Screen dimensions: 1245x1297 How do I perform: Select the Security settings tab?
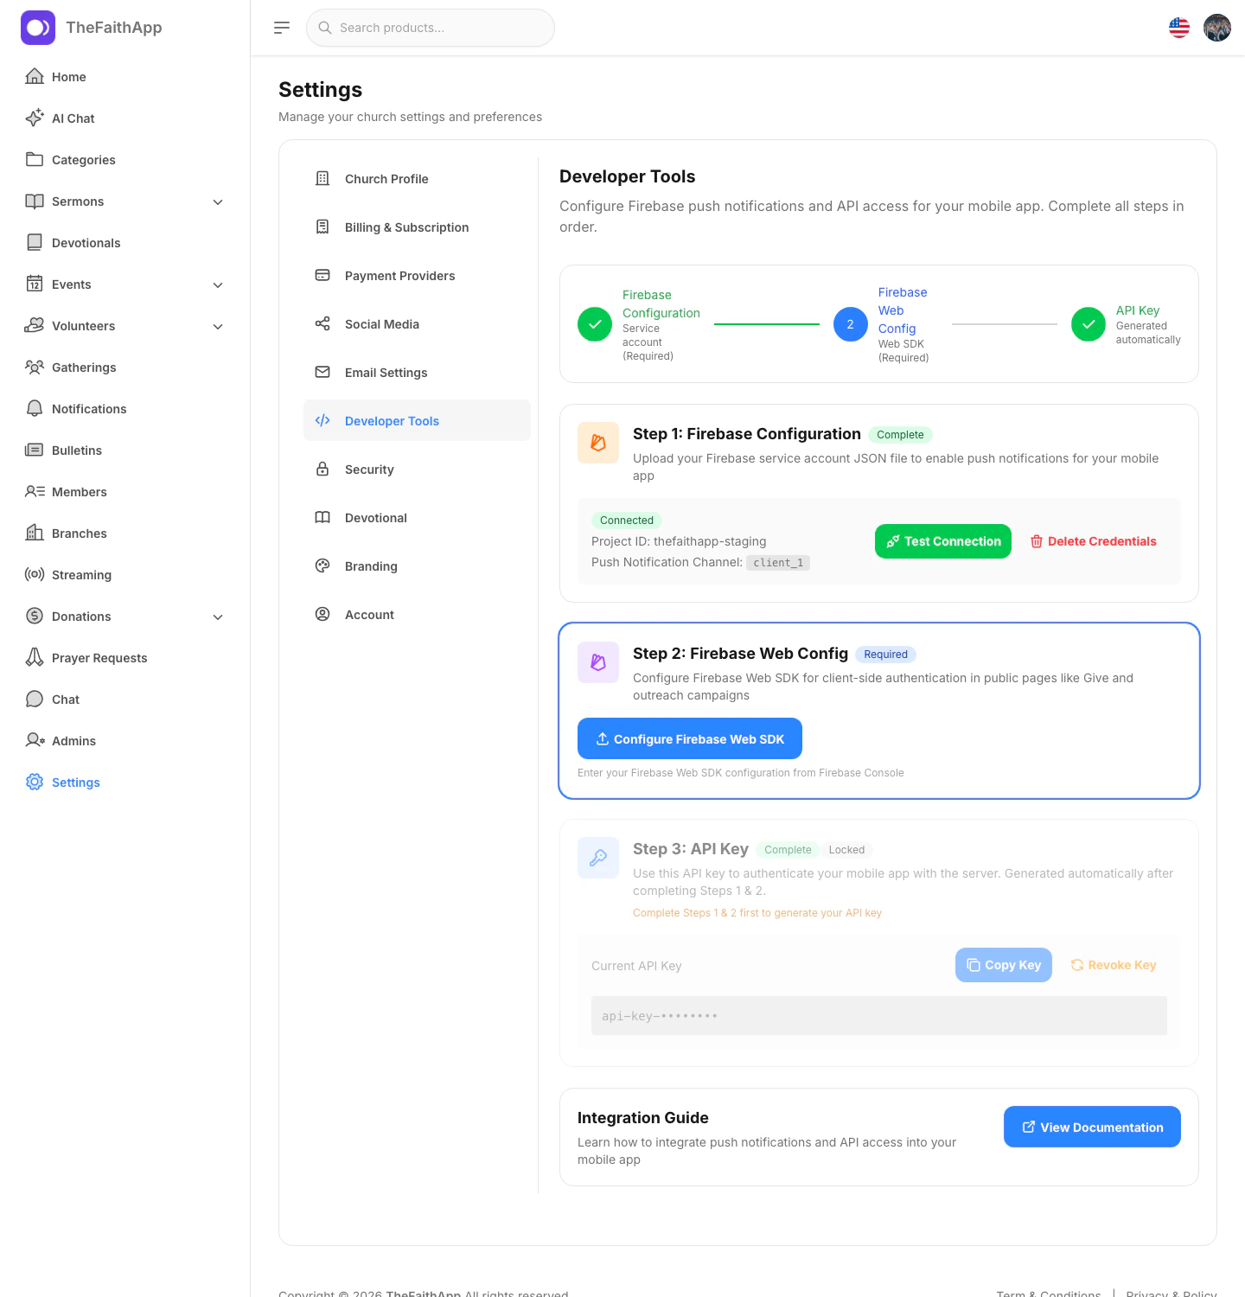point(417,469)
